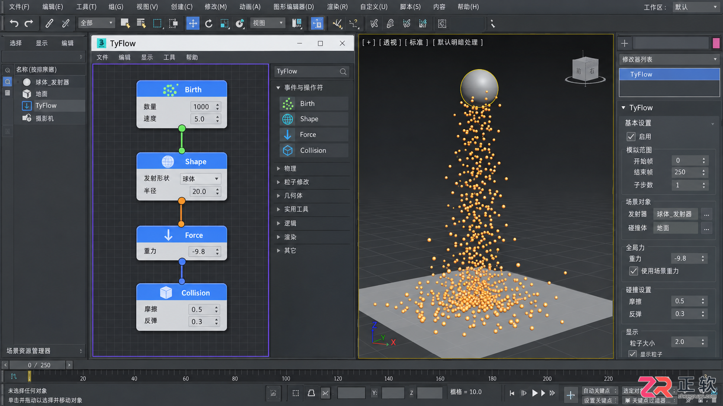The width and height of the screenshot is (723, 406).
Task: Toggle the 启用 checkbox
Action: (x=631, y=137)
